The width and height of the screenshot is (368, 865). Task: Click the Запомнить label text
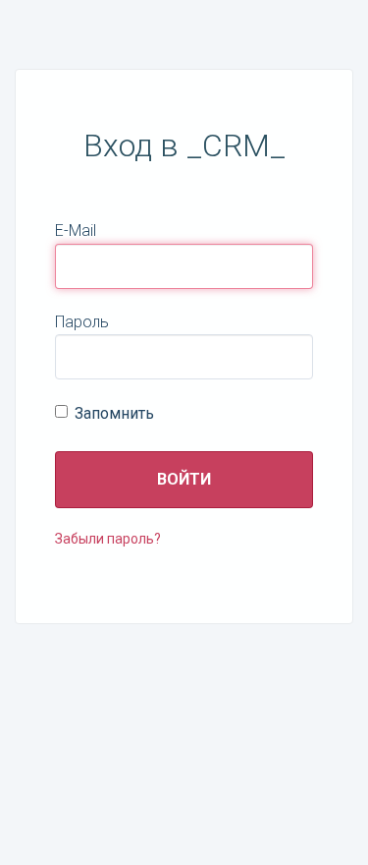tap(114, 413)
